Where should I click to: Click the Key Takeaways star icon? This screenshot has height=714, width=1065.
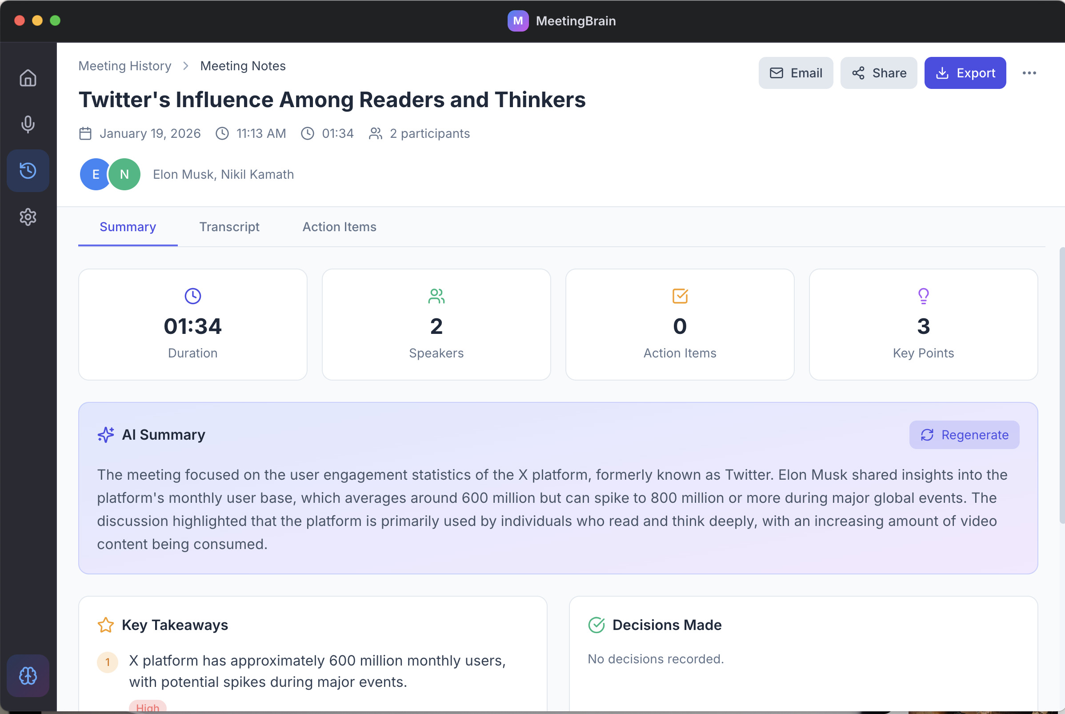[106, 625]
